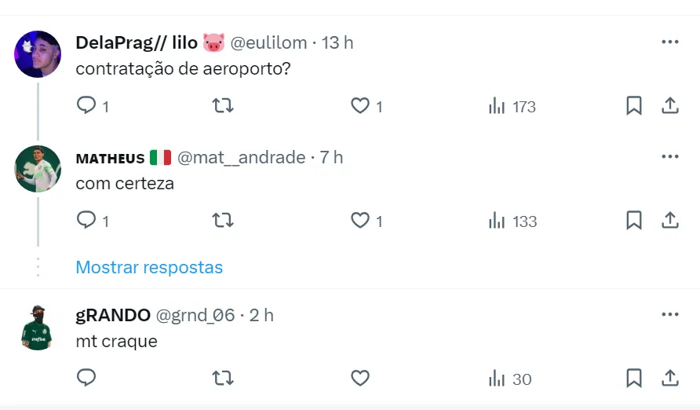
Task: Share gRANDO's tweet
Action: click(670, 379)
